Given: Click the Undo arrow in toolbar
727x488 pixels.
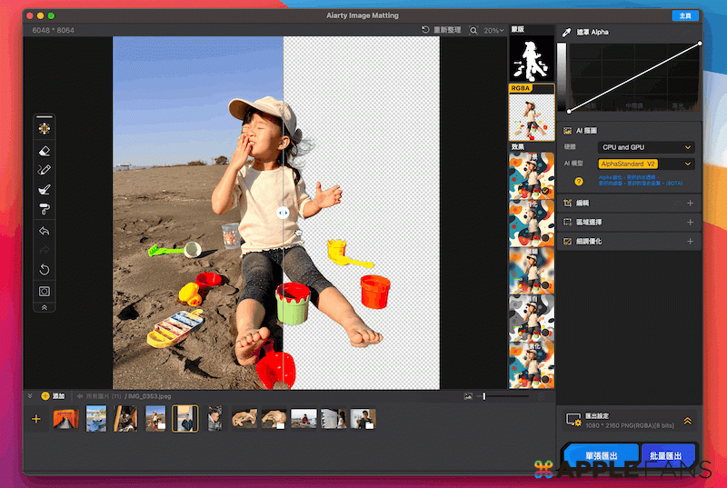Looking at the screenshot, I should (x=45, y=231).
